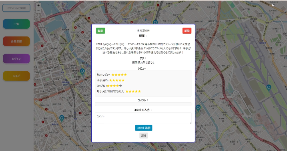Focus the コメント text area
This screenshot has width=287, height=151.
143,119
